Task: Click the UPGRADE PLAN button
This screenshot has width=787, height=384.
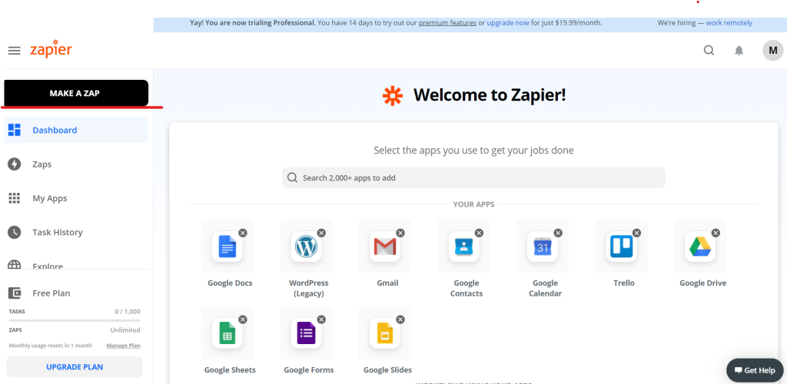Action: point(75,367)
